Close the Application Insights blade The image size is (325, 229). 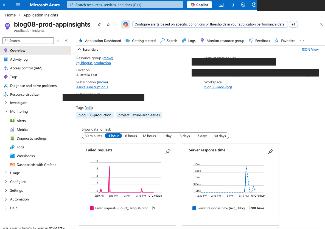321,24
